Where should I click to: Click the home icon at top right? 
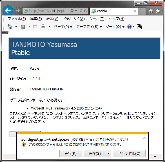pyautogui.click(x=151, y=11)
